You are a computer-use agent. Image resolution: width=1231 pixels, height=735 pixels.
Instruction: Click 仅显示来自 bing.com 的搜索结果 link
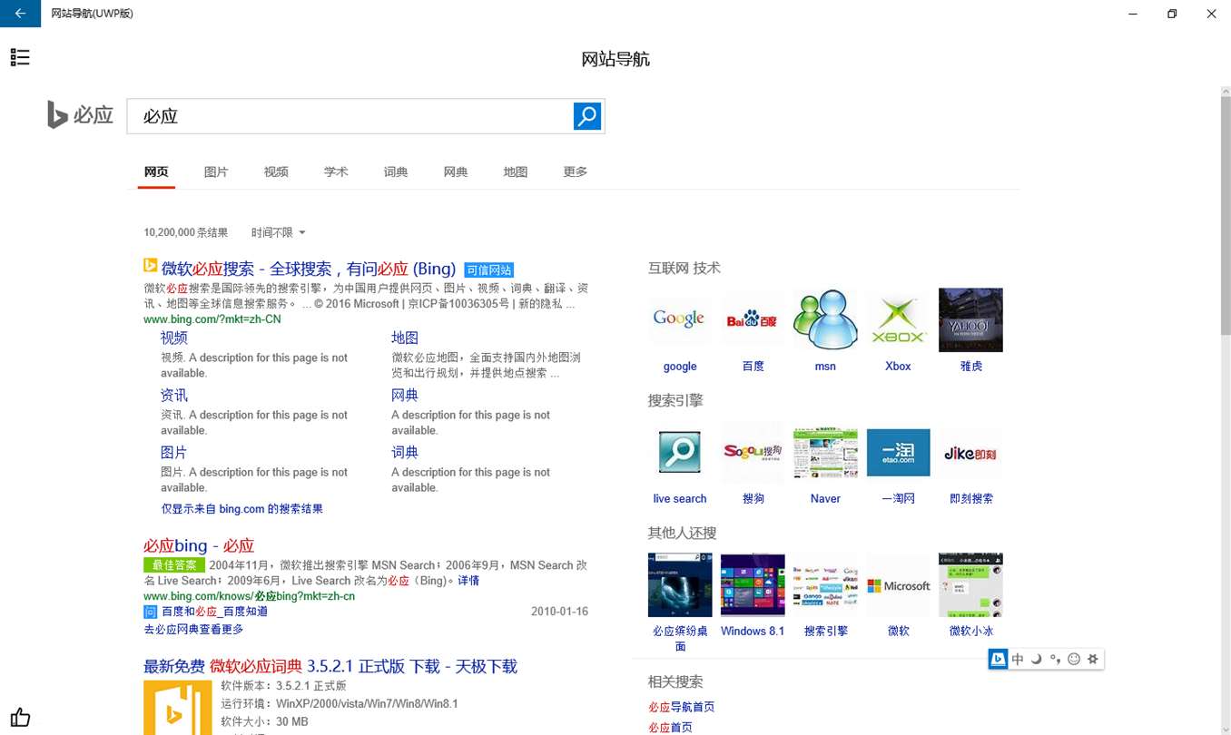click(242, 509)
